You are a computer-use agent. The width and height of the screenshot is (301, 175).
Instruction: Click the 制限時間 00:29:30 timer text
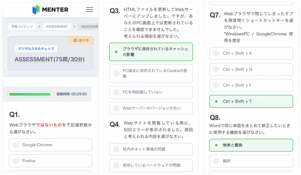tap(72, 94)
